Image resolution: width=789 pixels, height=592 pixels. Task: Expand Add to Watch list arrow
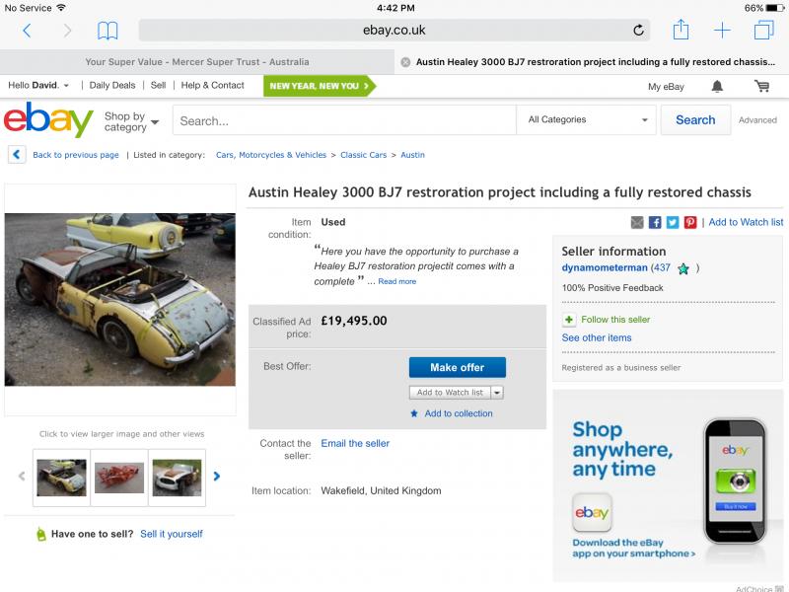497,392
